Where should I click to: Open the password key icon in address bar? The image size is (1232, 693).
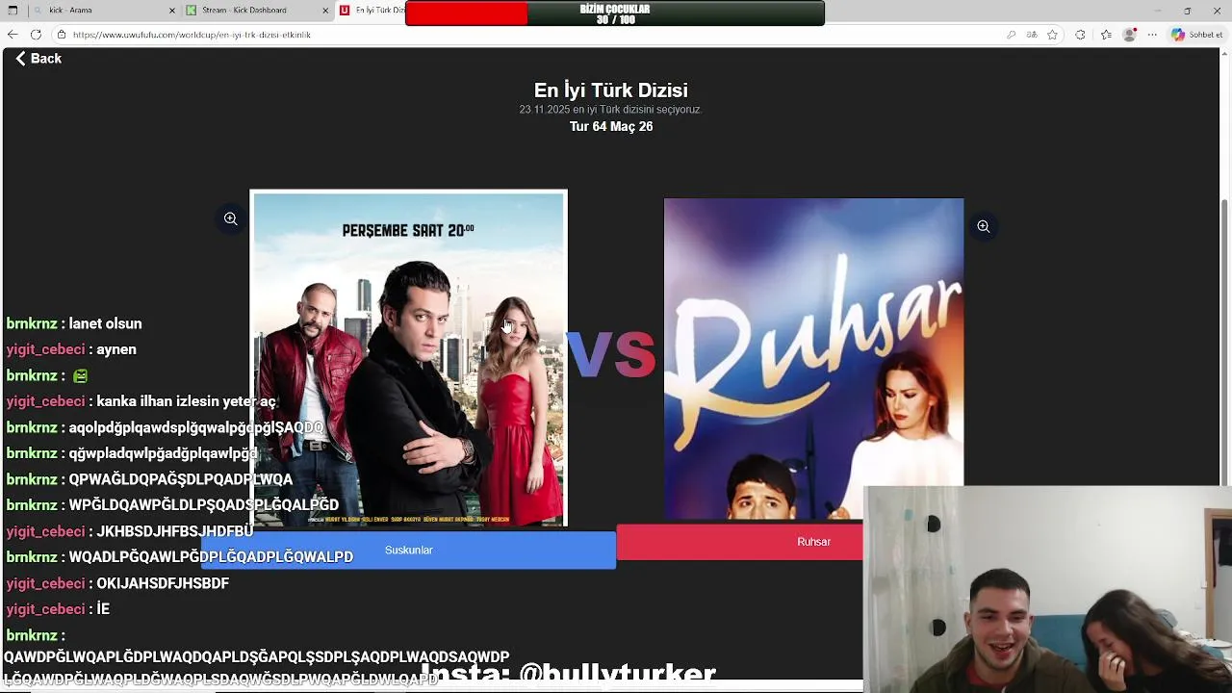point(1011,35)
